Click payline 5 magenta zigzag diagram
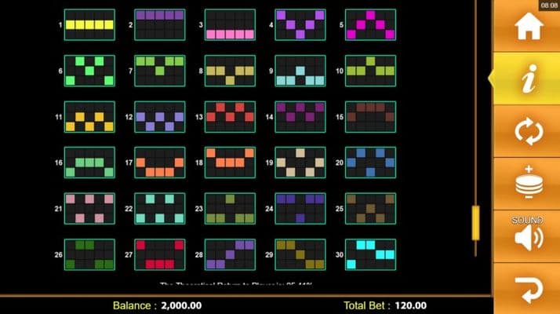The image size is (560, 314). click(370, 25)
